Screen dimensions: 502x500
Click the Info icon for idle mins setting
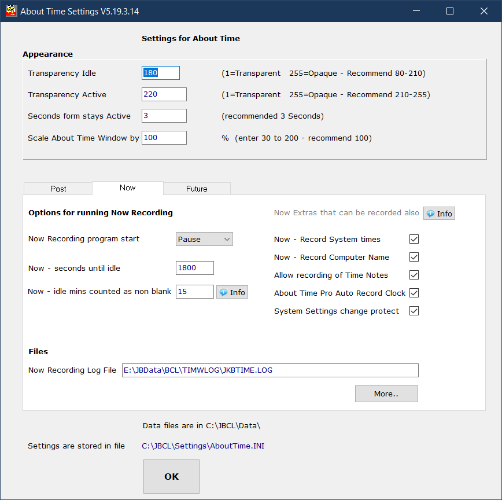click(232, 292)
